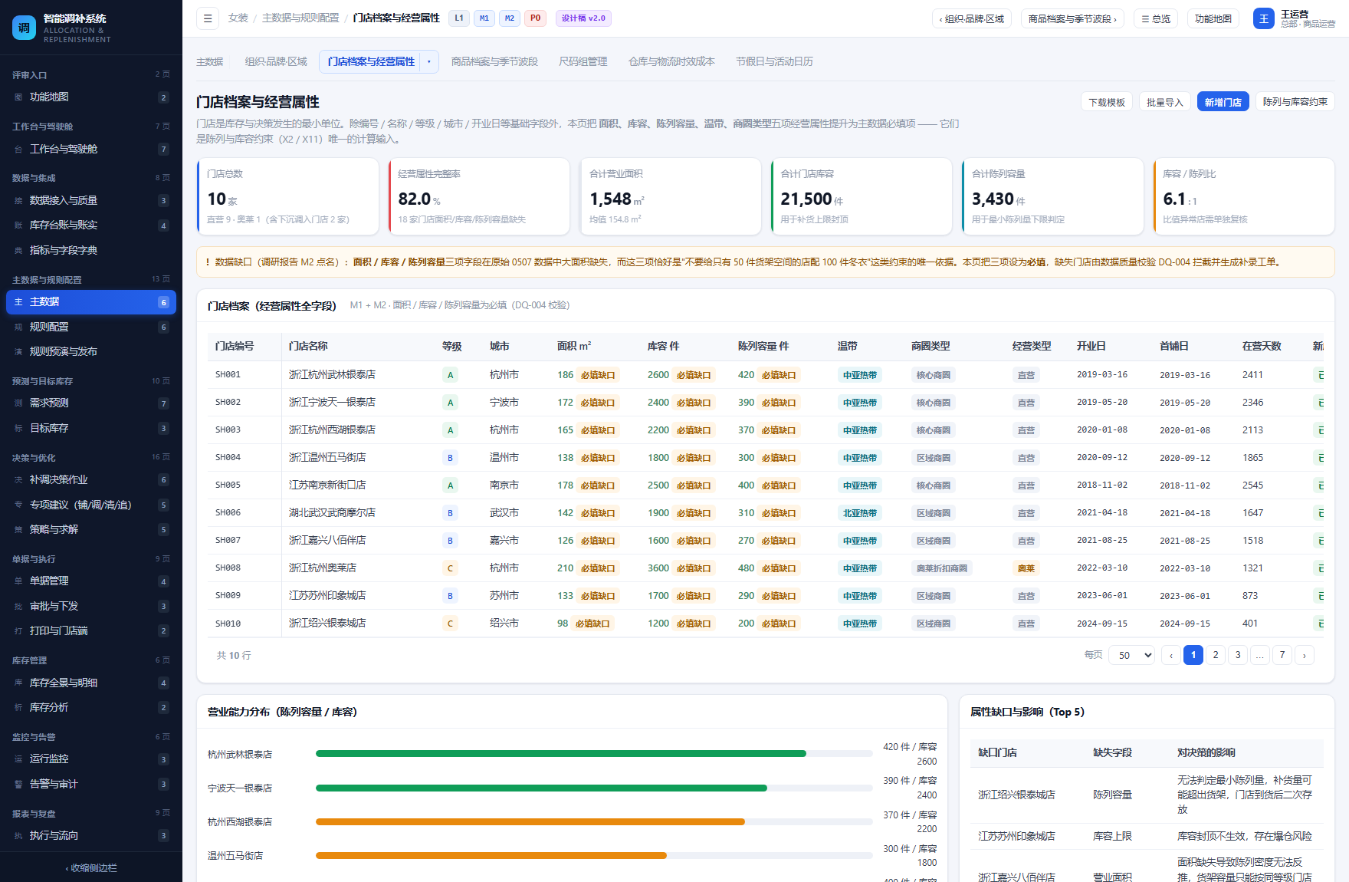Click the 设计稿 v2.0 badge

coord(583,18)
